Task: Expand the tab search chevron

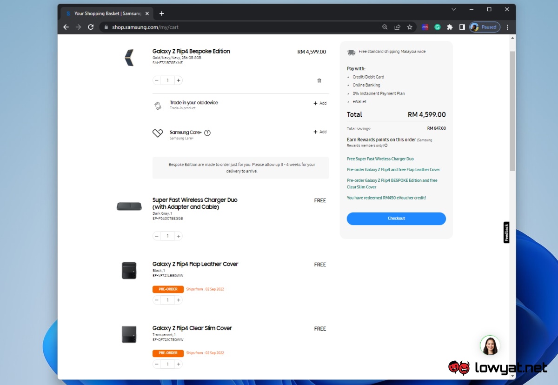Action: point(454,9)
